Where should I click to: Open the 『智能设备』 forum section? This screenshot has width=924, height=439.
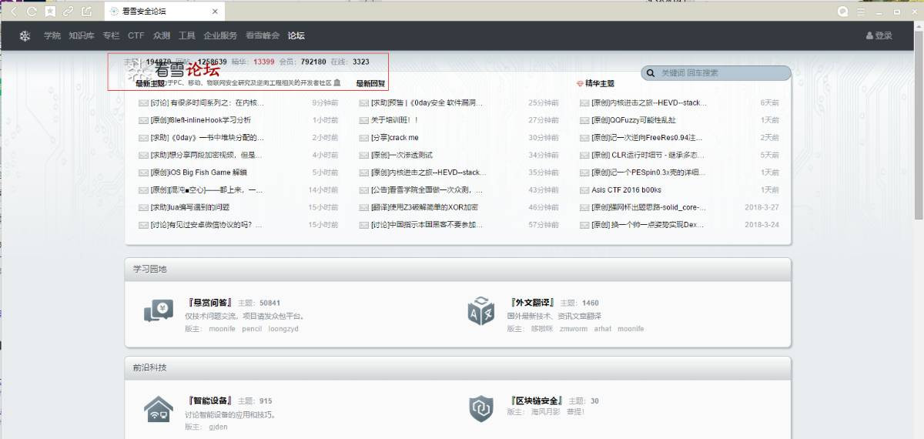tap(209, 400)
